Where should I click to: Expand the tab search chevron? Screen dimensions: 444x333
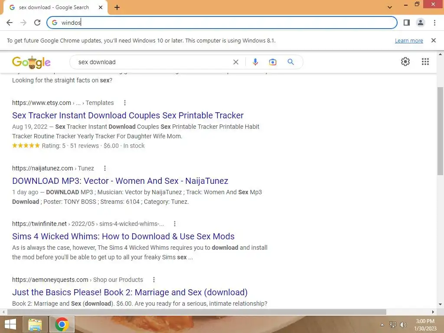pos(390,7)
